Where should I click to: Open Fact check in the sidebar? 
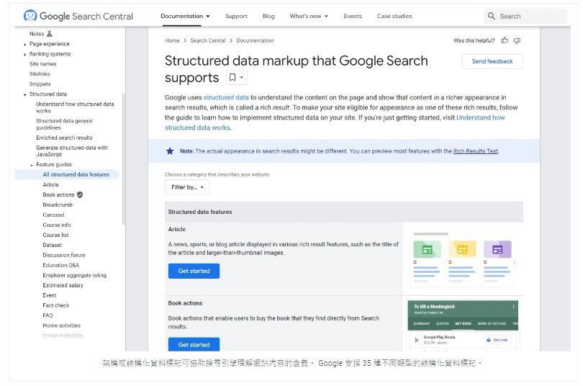[55, 305]
